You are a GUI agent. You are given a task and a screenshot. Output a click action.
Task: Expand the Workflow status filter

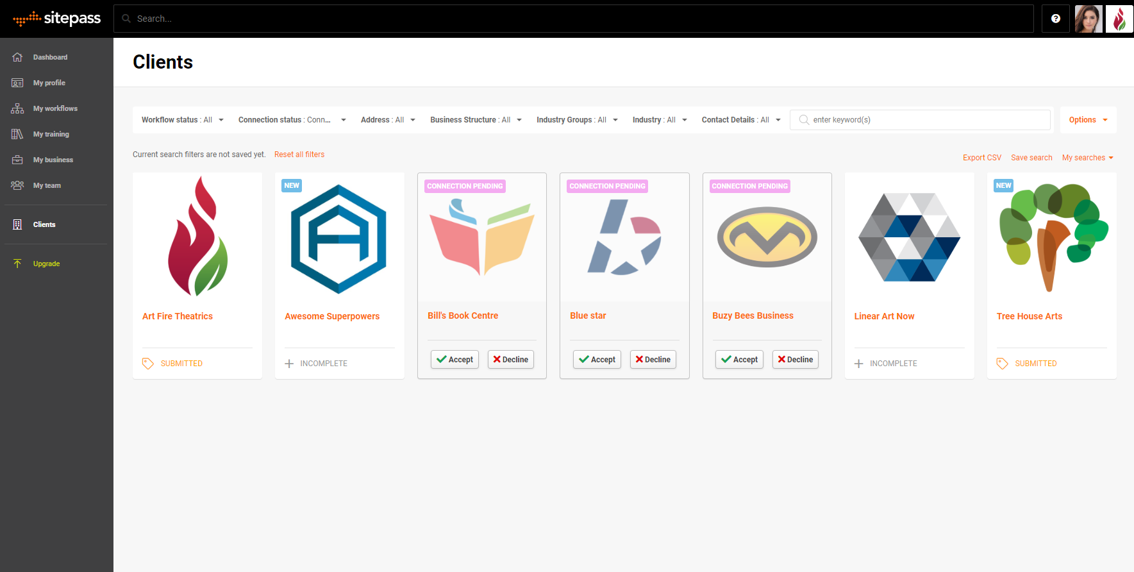[x=183, y=120]
